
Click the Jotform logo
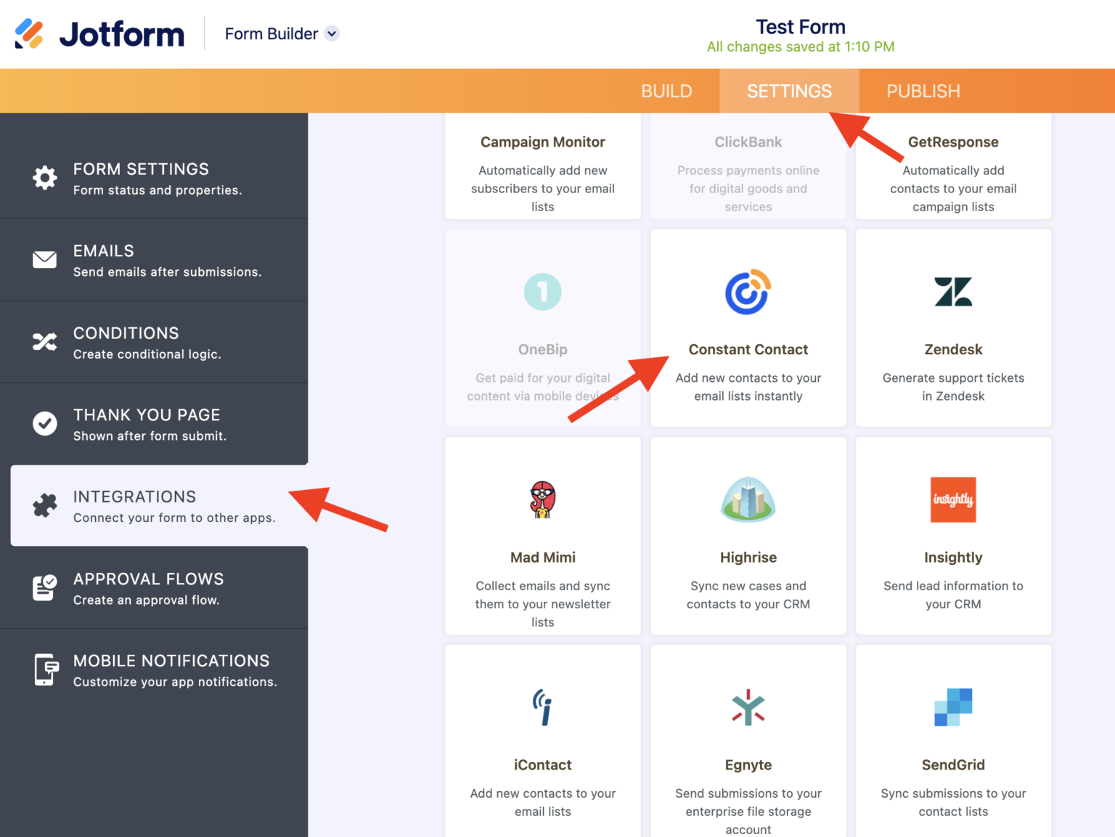[x=99, y=33]
